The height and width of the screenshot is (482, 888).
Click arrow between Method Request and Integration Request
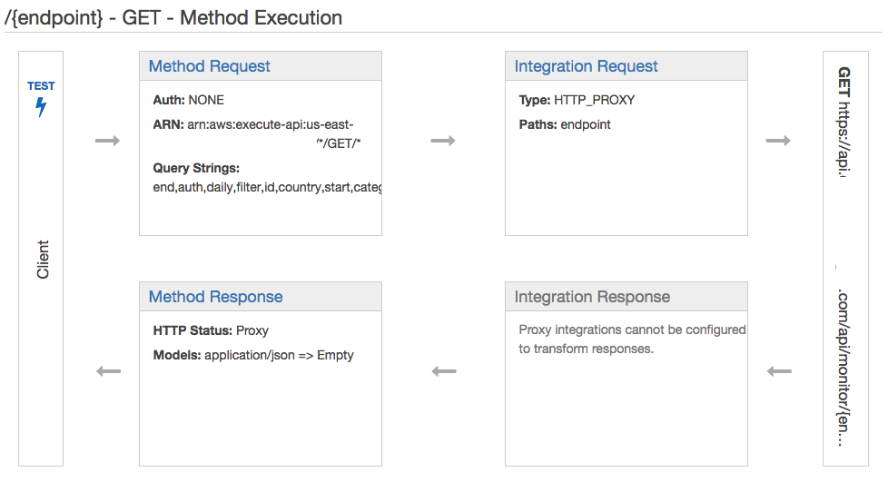443,141
